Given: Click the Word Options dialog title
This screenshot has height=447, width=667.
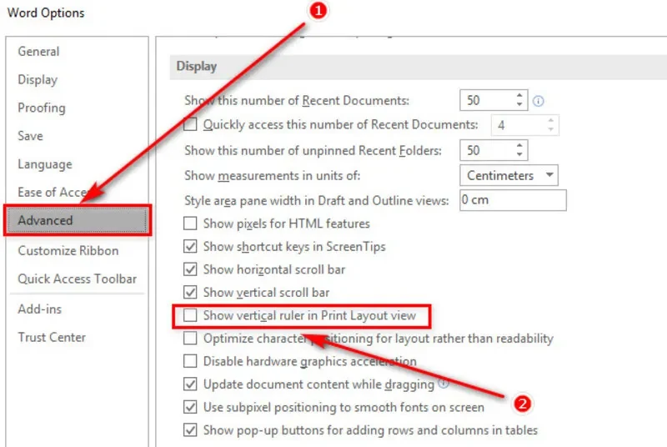Looking at the screenshot, I should [x=46, y=13].
